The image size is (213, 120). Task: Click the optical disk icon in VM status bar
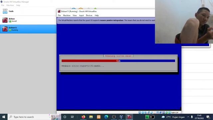coord(143,112)
